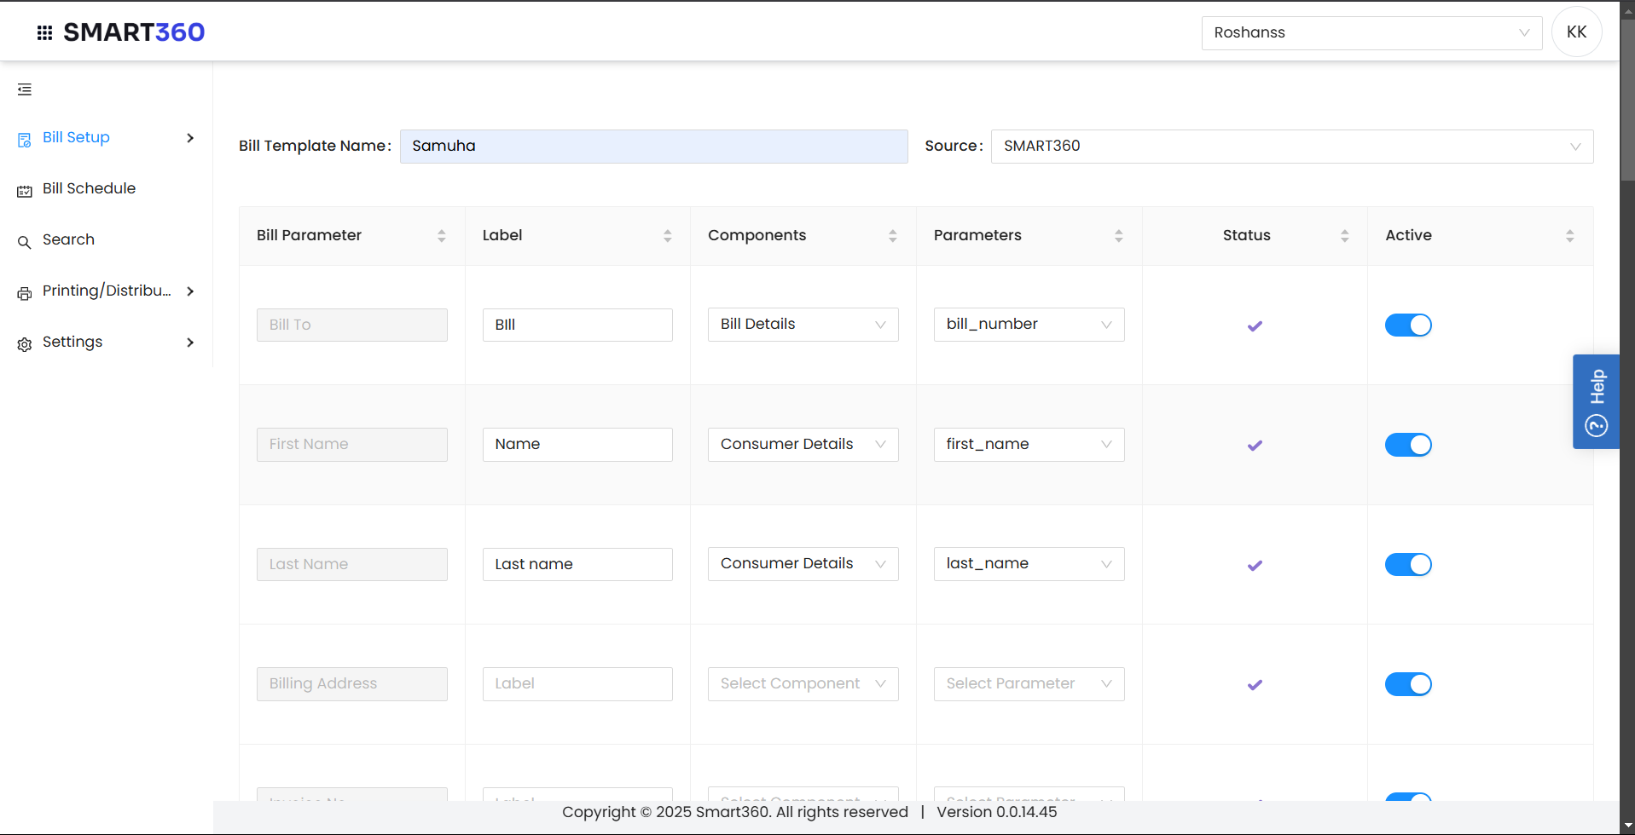
Task: Click the Version 0.0.14.45 footer text
Action: coord(996,812)
